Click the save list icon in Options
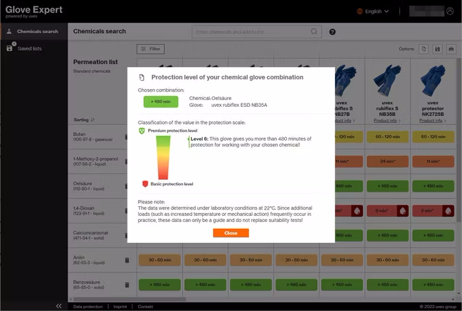 pos(436,49)
